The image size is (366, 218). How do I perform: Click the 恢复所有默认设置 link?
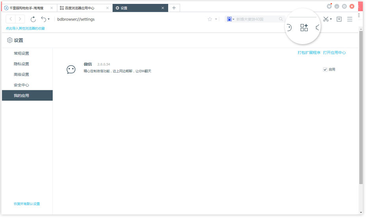pos(27,204)
